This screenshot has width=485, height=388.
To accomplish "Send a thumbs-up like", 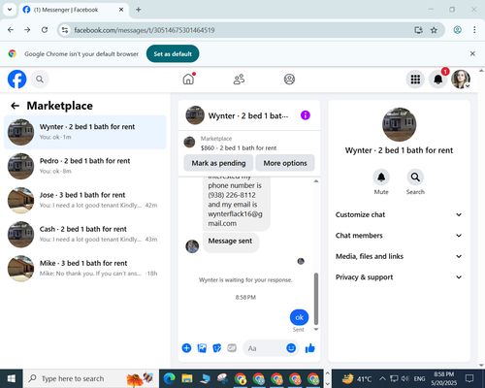I will point(309,348).
